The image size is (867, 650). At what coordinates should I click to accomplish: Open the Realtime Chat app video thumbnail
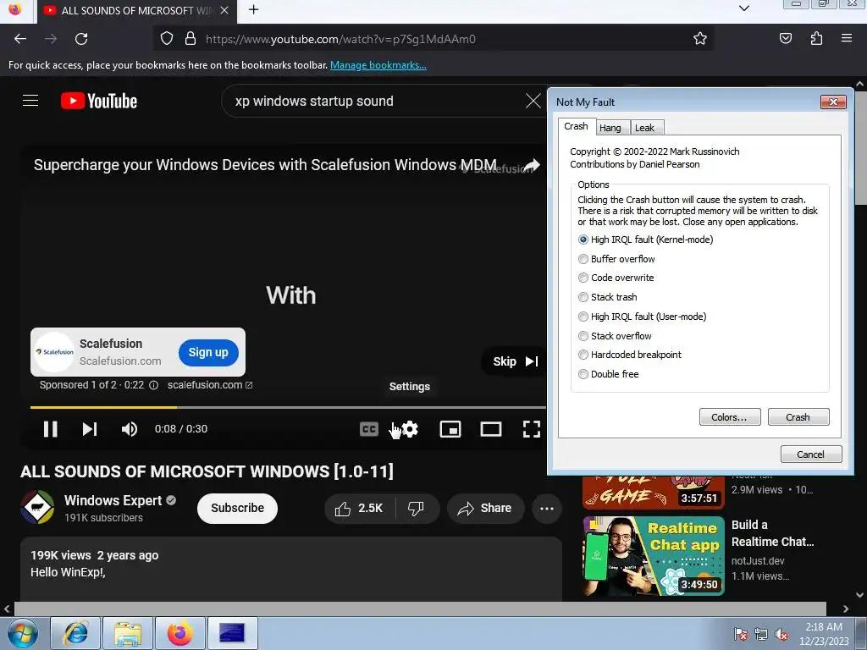(x=654, y=555)
